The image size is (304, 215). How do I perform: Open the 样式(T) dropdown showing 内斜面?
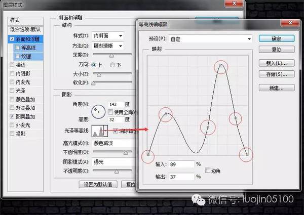[x=107, y=35]
